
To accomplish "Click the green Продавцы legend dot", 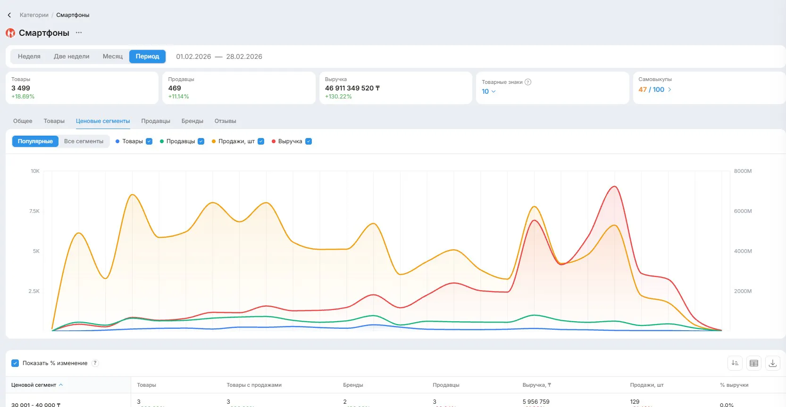I will pyautogui.click(x=162, y=141).
